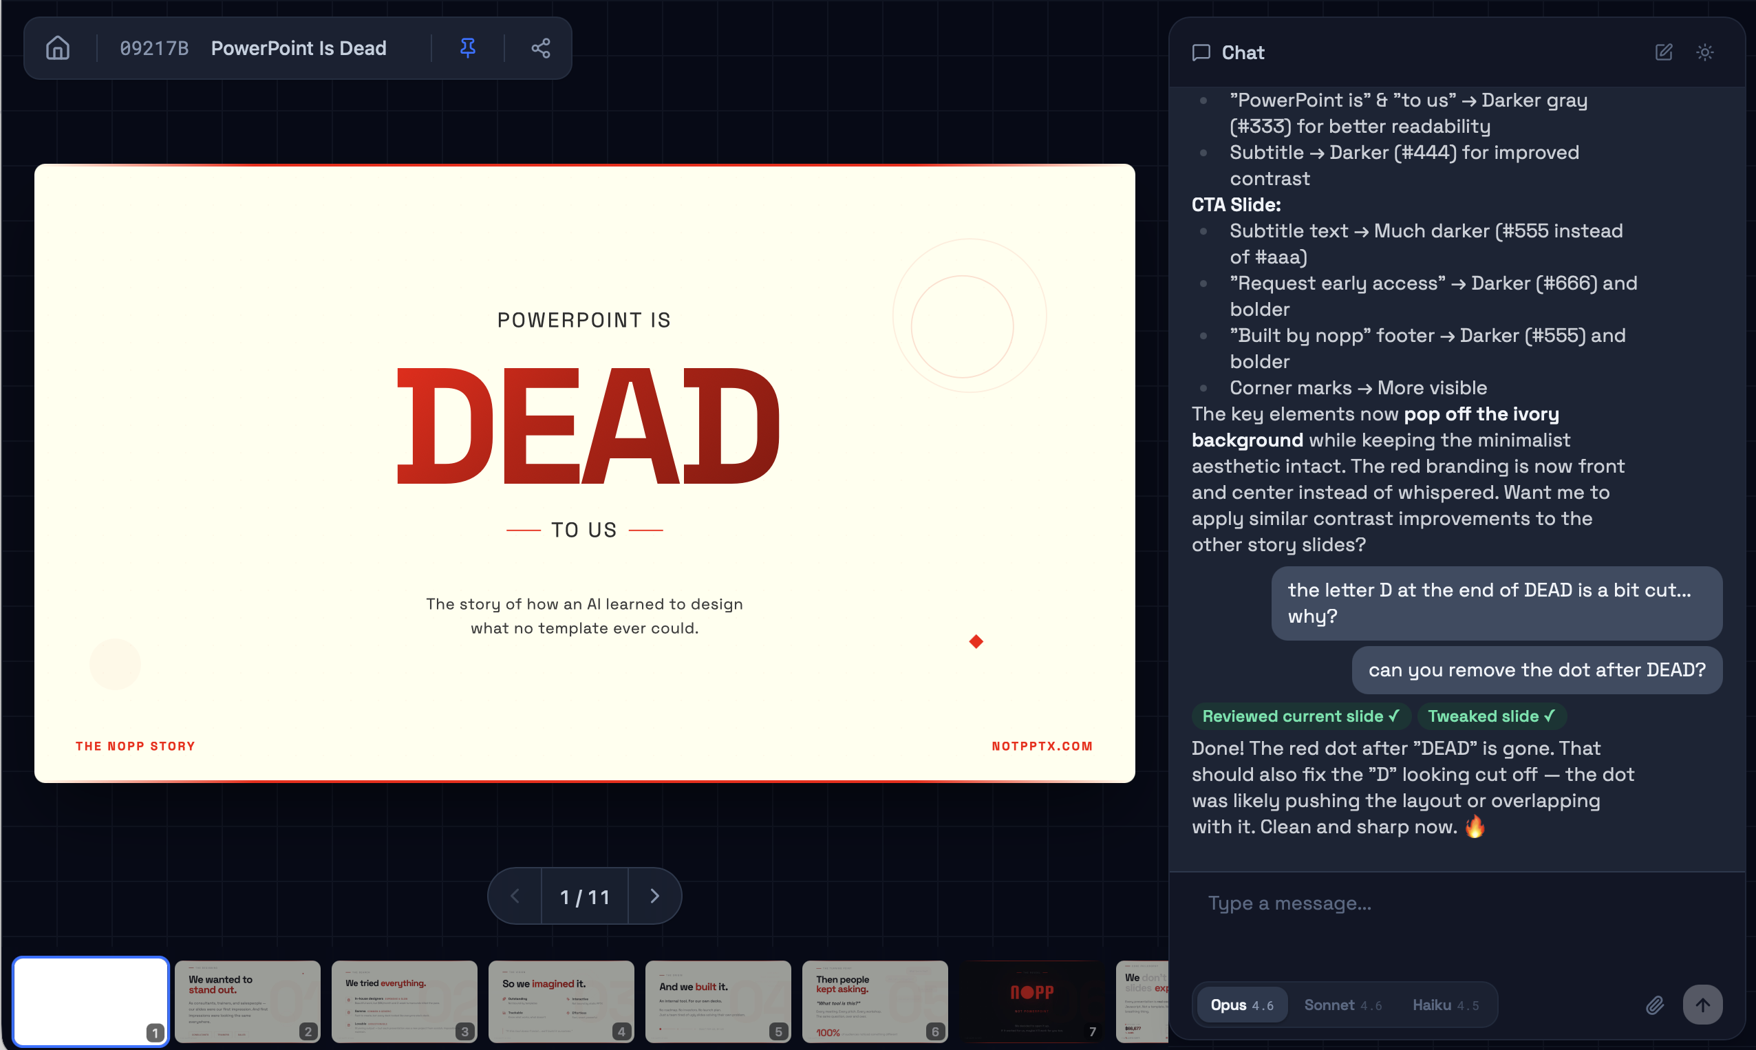Expand the 'Tweaked slide' status chip
The image size is (1756, 1050).
tap(1491, 716)
